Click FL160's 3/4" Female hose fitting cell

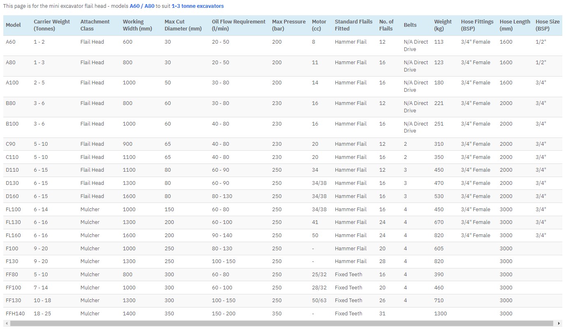476,235
